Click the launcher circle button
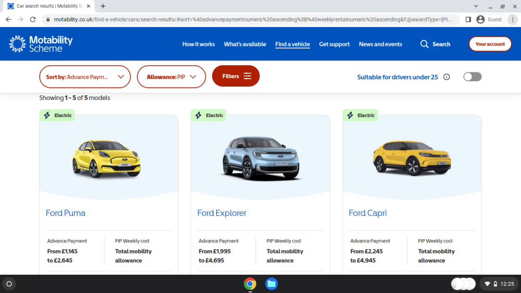 tap(9, 284)
